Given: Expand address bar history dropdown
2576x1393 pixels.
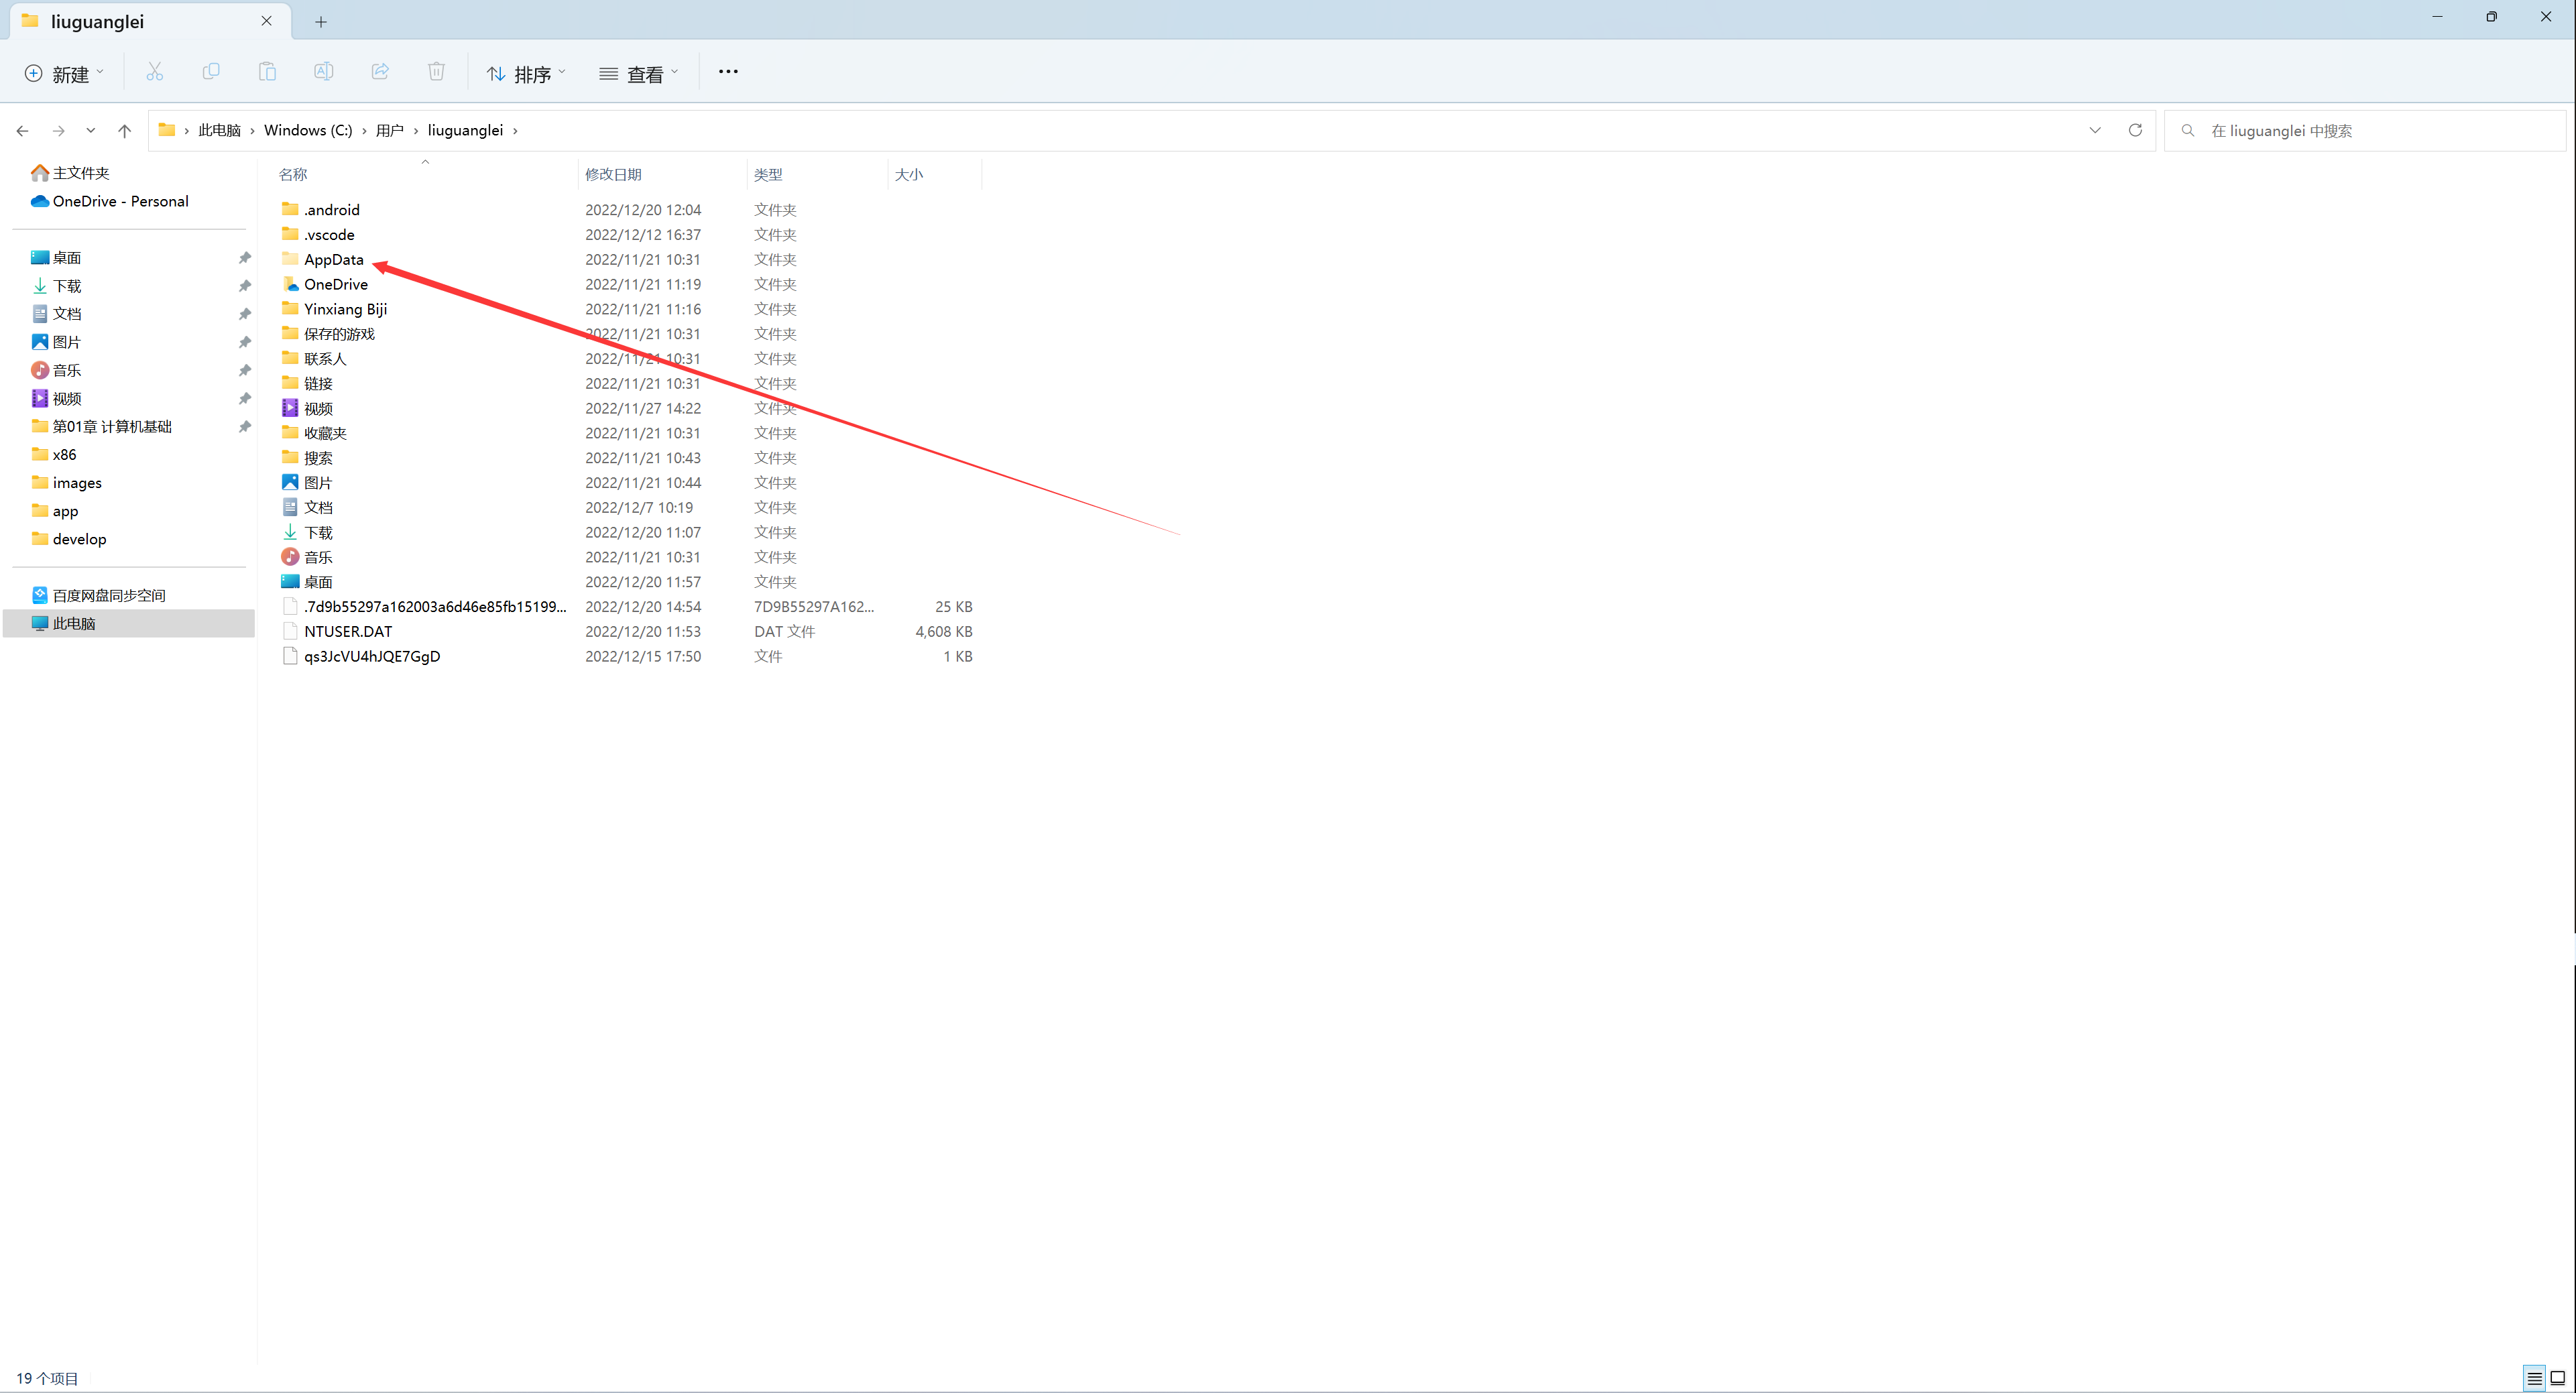Looking at the screenshot, I should tap(2095, 130).
